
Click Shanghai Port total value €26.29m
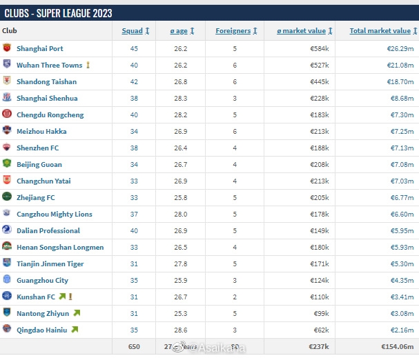click(x=400, y=48)
